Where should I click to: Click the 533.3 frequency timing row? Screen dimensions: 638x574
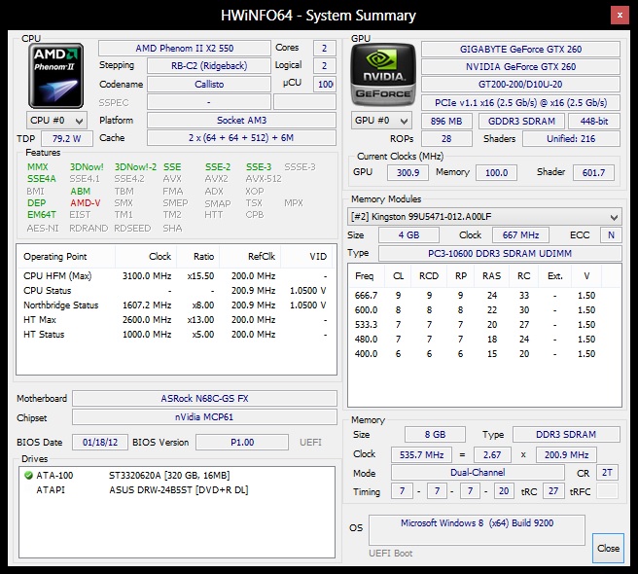(x=483, y=324)
